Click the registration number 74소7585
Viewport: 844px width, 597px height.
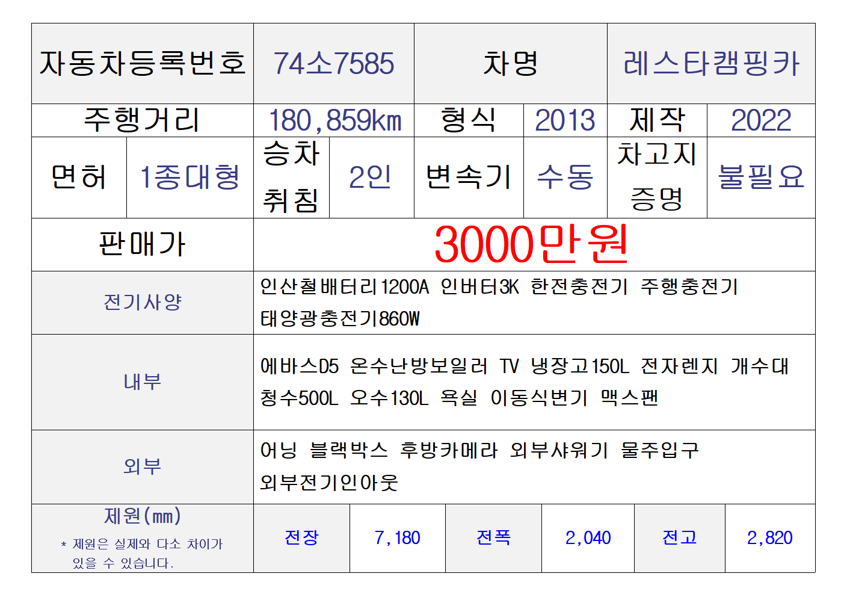click(334, 64)
